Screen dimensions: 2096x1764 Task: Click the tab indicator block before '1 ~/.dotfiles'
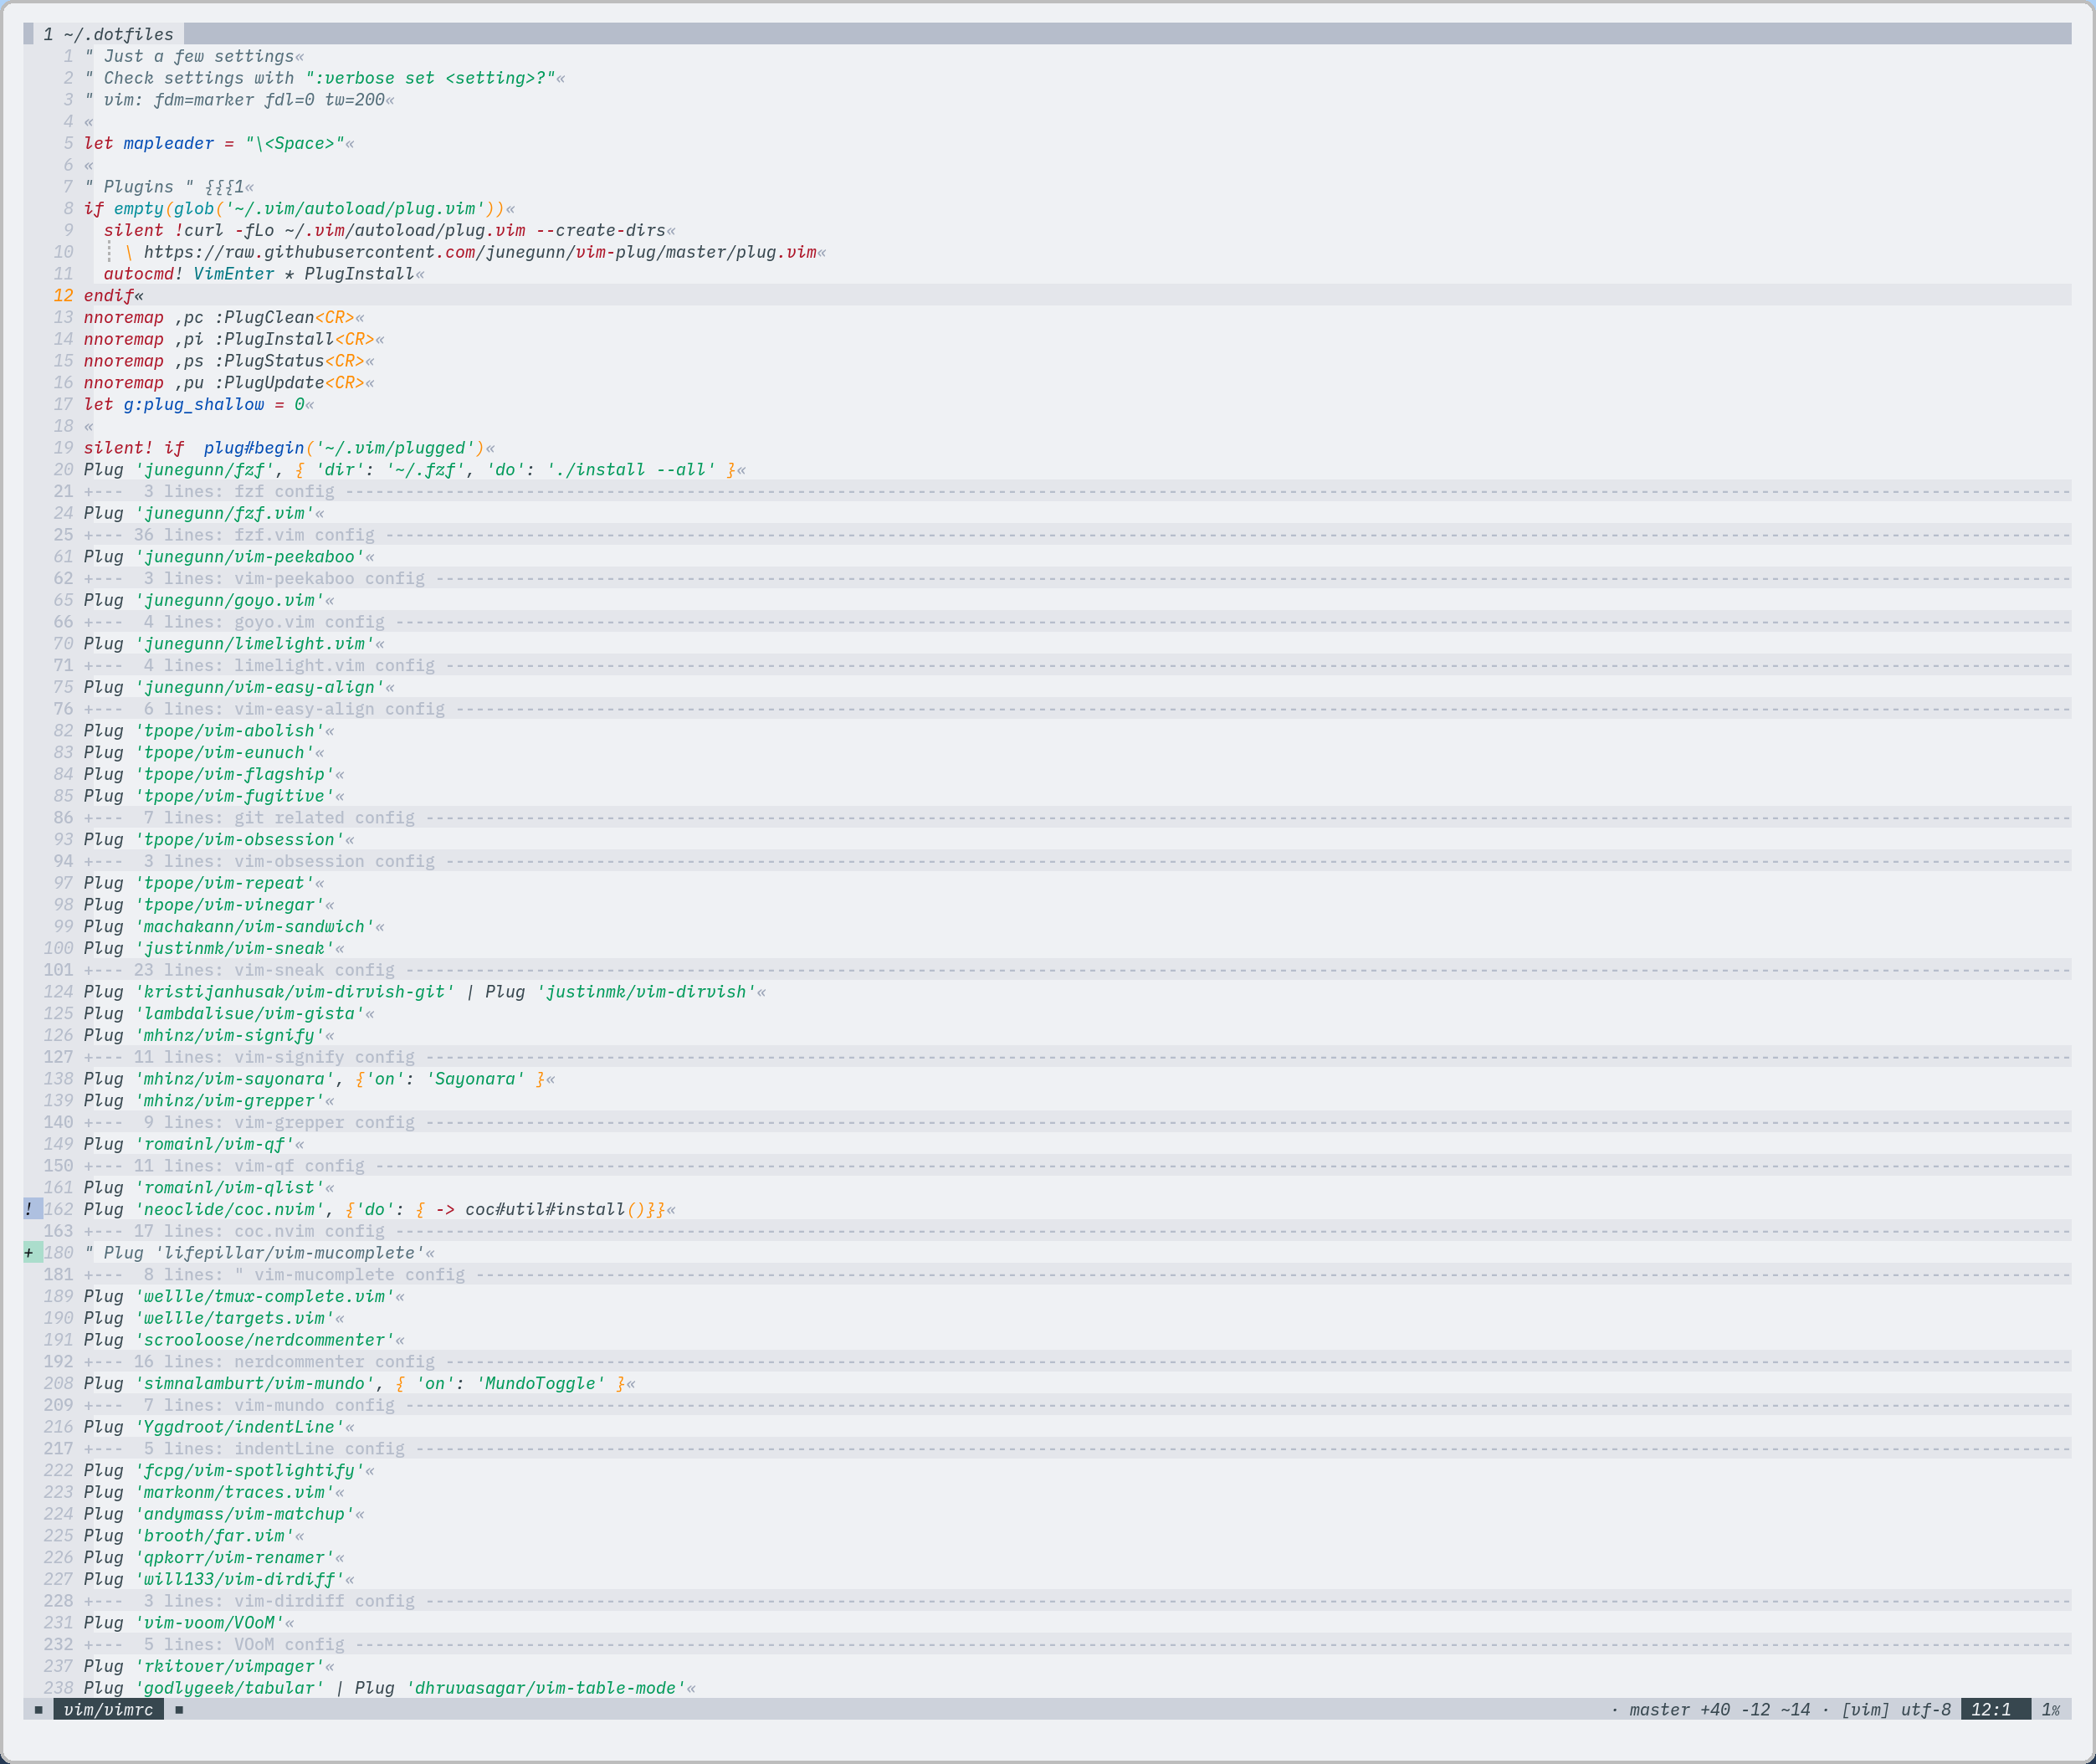[x=29, y=34]
